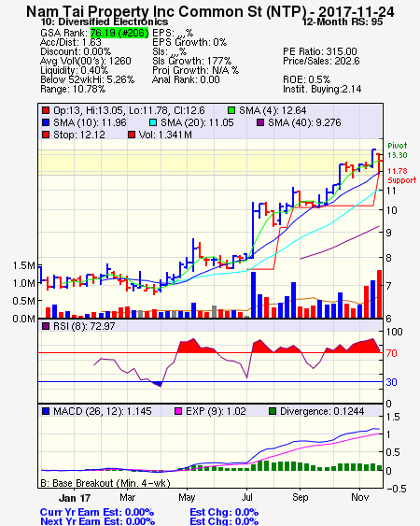Click the cyan SMA (20) legend swatch
This screenshot has height=526, width=420.
(153, 122)
